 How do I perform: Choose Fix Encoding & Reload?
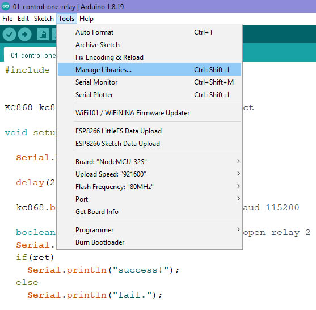(149, 57)
